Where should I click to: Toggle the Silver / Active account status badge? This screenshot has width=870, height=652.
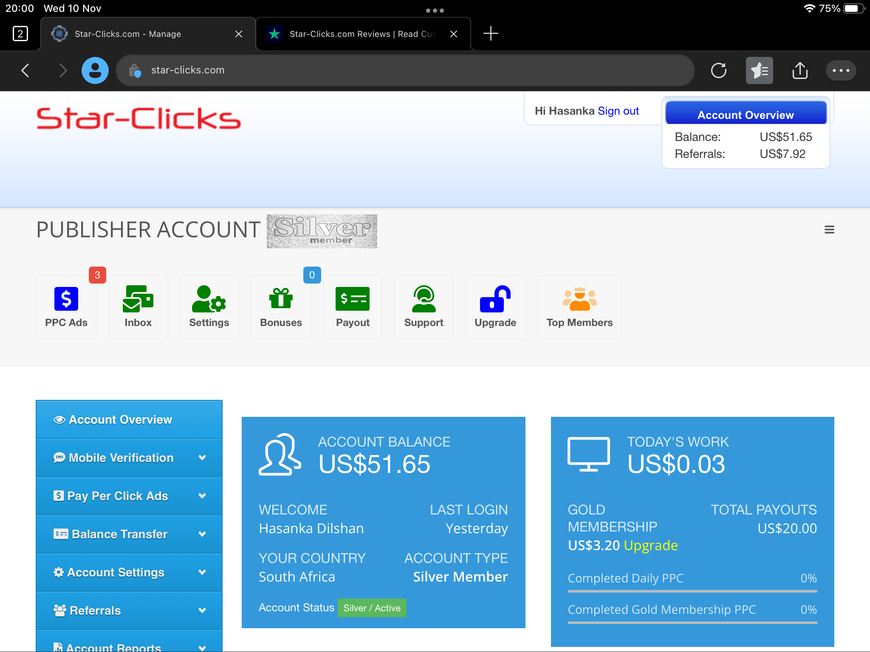372,607
